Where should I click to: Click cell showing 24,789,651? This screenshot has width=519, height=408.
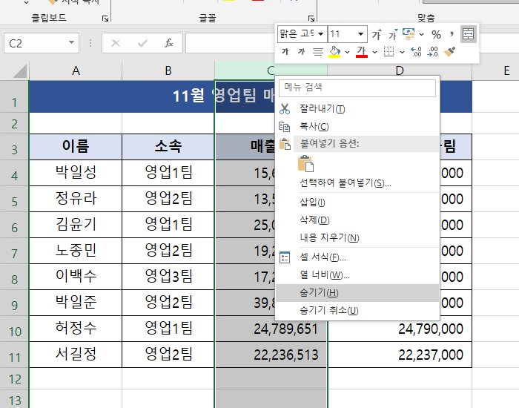(271, 329)
